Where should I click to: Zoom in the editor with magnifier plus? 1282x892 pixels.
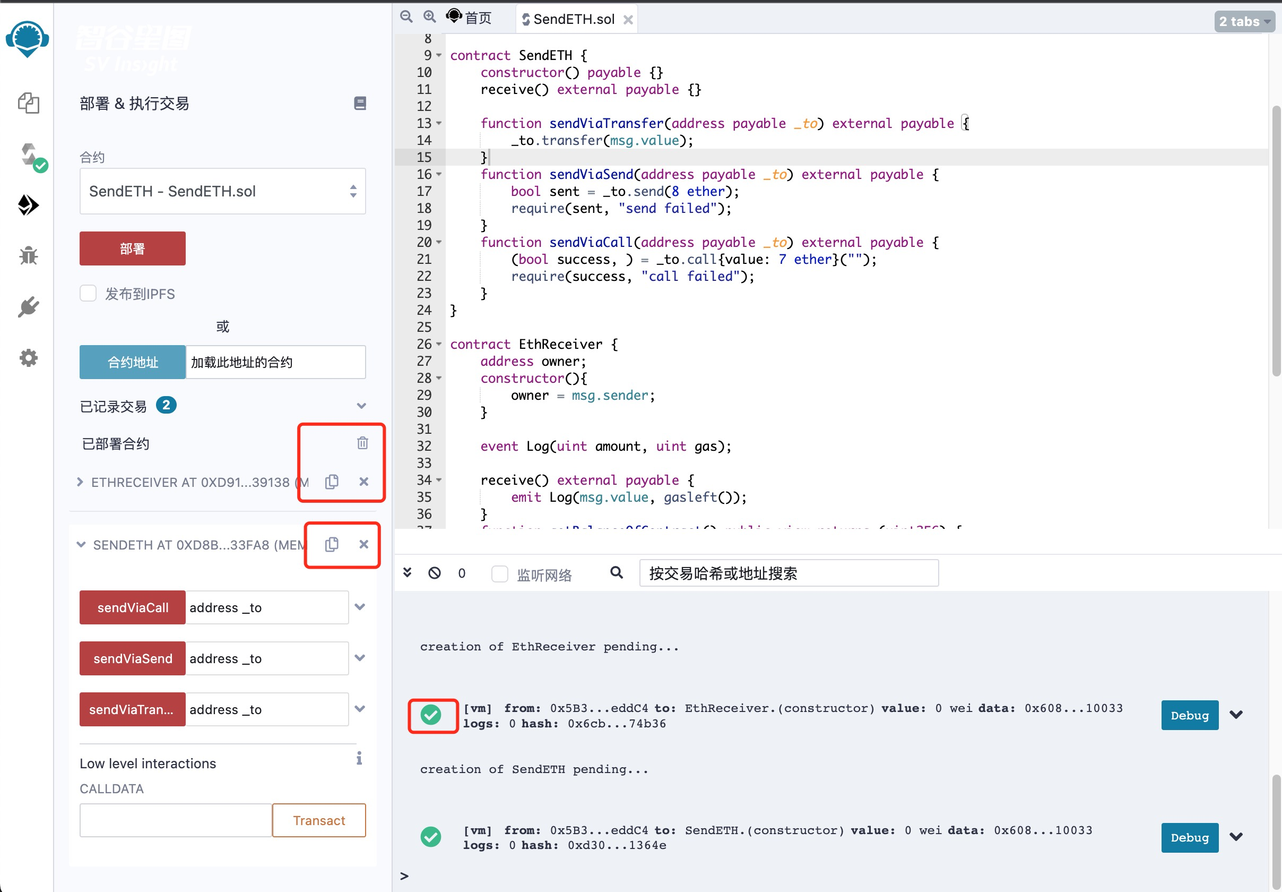point(429,17)
